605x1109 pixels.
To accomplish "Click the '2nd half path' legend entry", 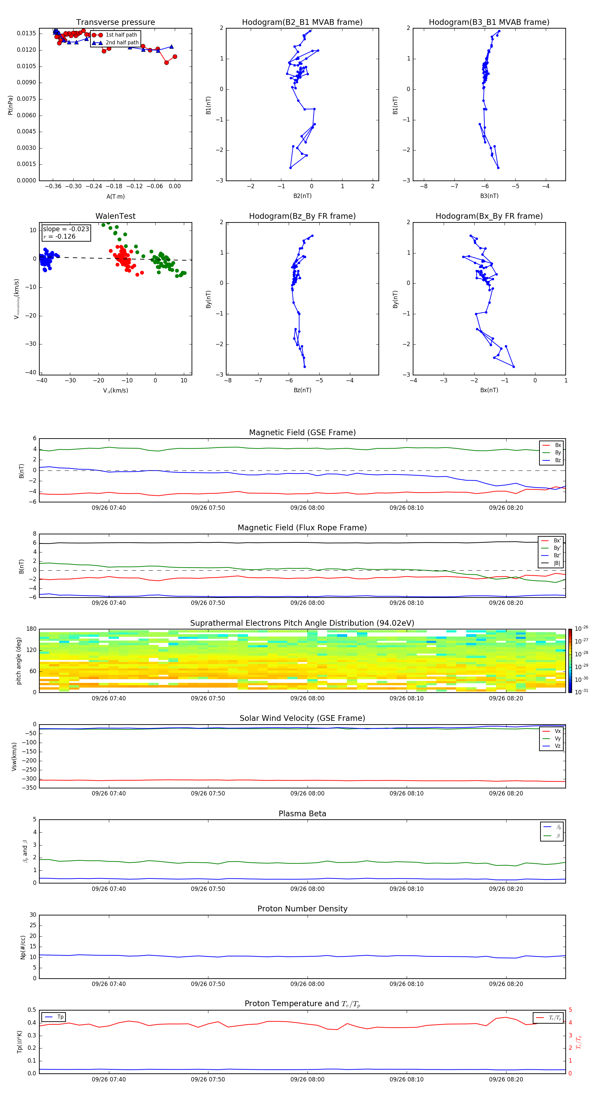I will click(x=116, y=43).
